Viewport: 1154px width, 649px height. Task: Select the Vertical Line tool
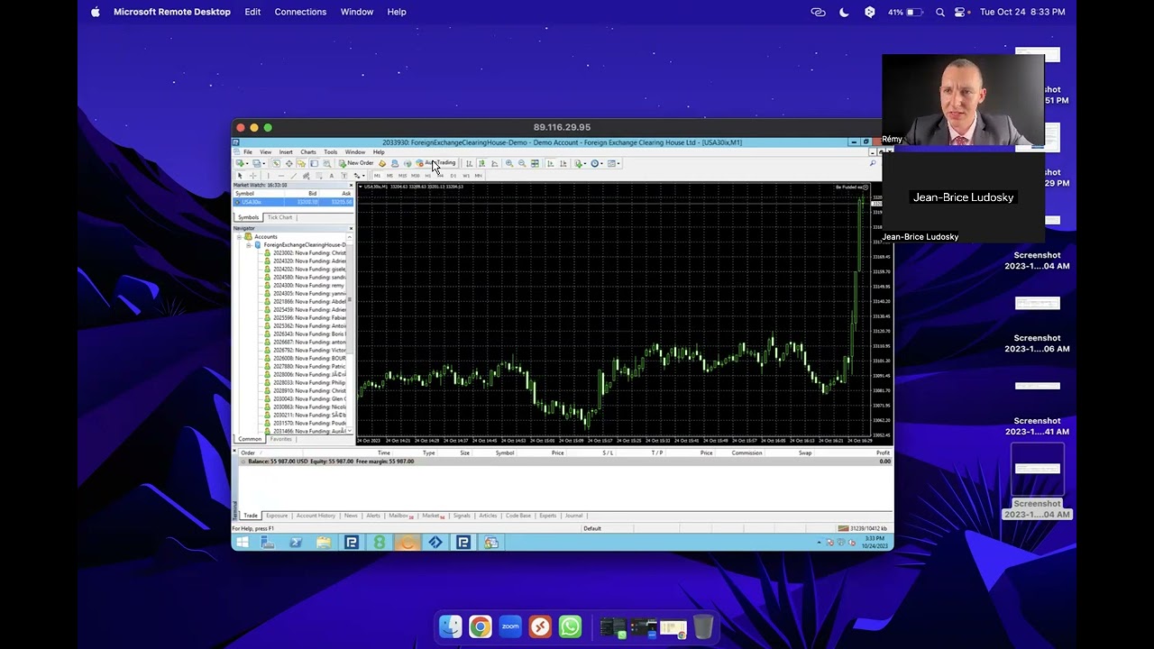[269, 175]
